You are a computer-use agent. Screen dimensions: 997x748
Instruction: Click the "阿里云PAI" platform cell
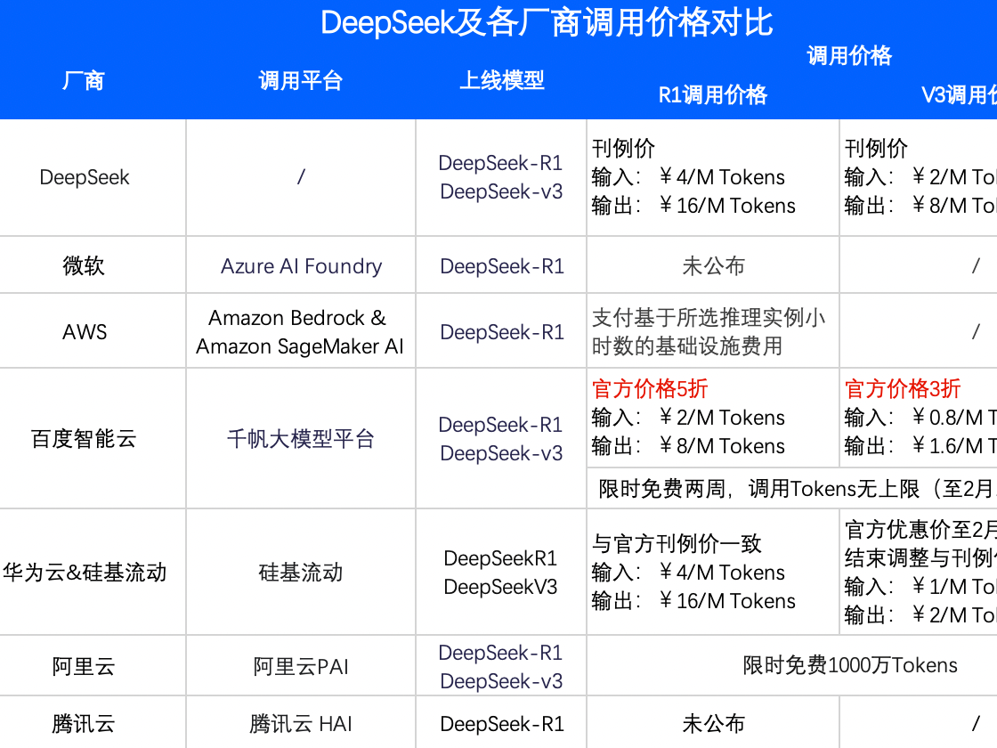pos(301,666)
